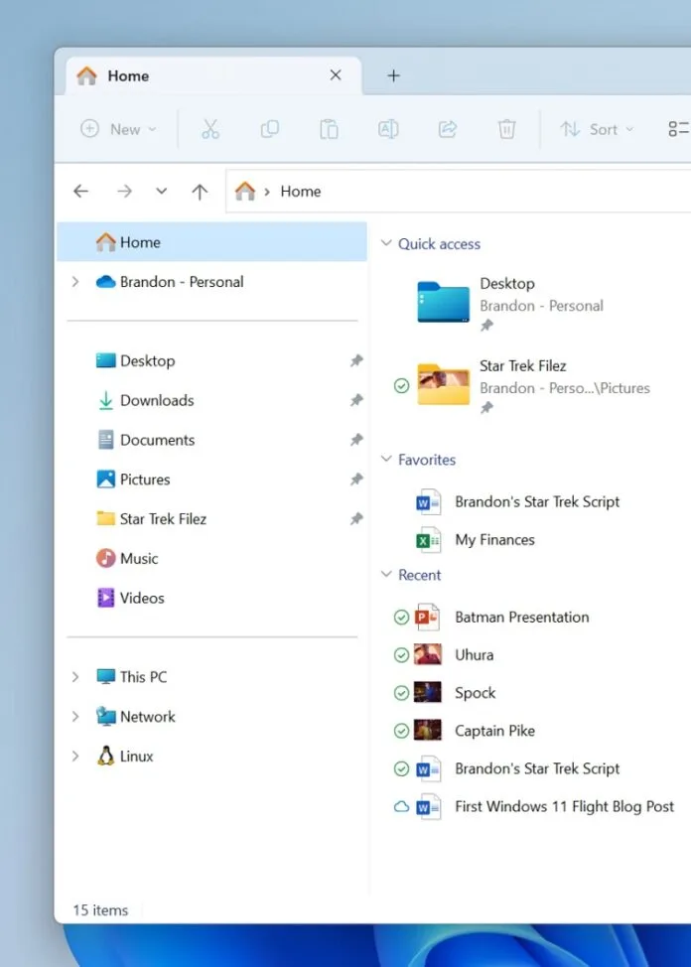The height and width of the screenshot is (967, 691).
Task: Click the Cut scissors icon in toolbar
Action: [x=209, y=129]
